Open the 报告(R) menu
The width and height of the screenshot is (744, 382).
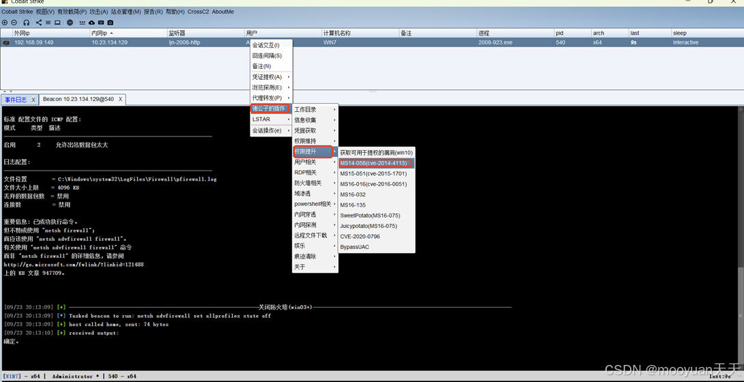(154, 12)
